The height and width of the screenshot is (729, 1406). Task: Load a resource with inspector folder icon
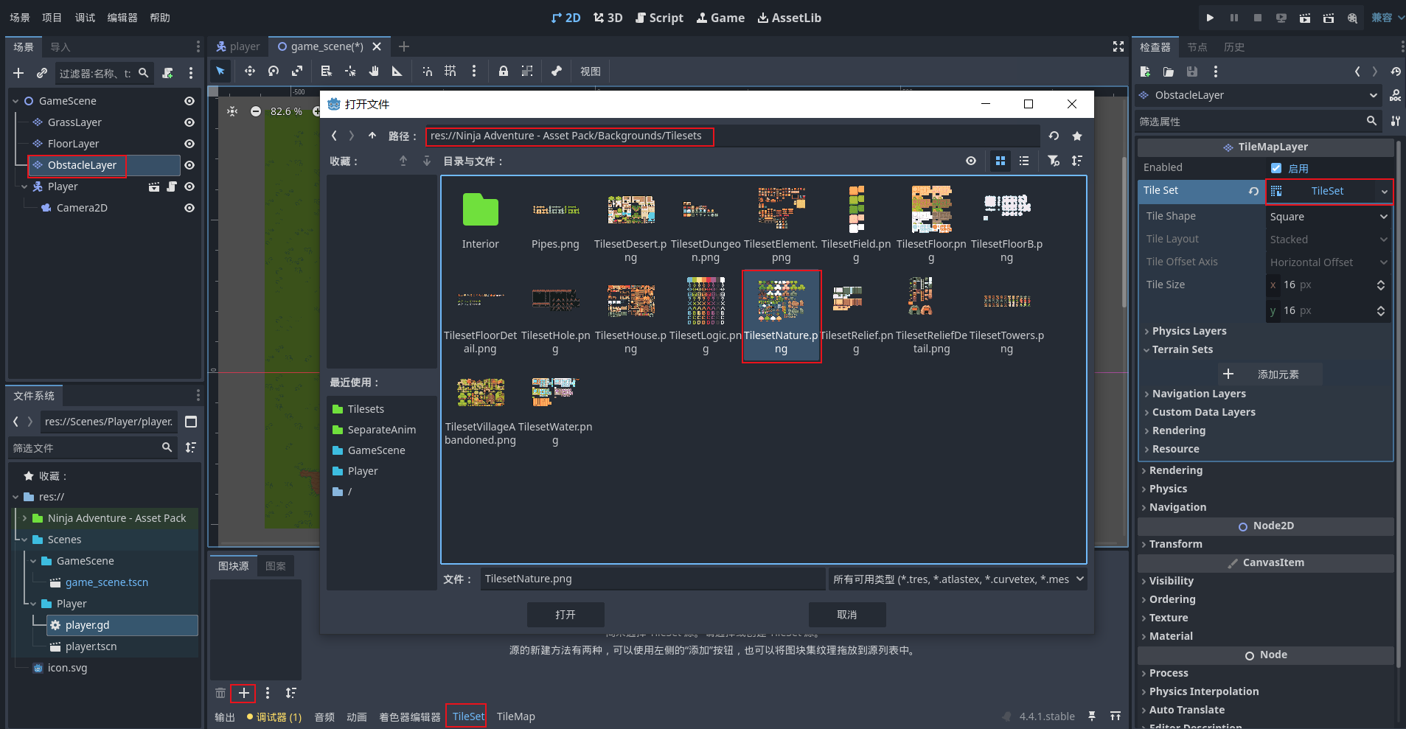coord(1169,71)
